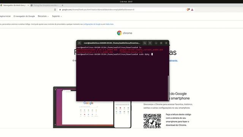Viewport: 243px width, 137px height.
Task: Open a new browser tab with plus
Action: [62, 5]
